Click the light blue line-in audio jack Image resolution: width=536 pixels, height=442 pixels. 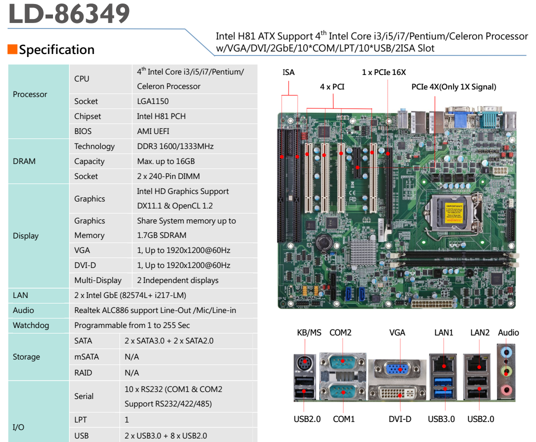[506, 352]
